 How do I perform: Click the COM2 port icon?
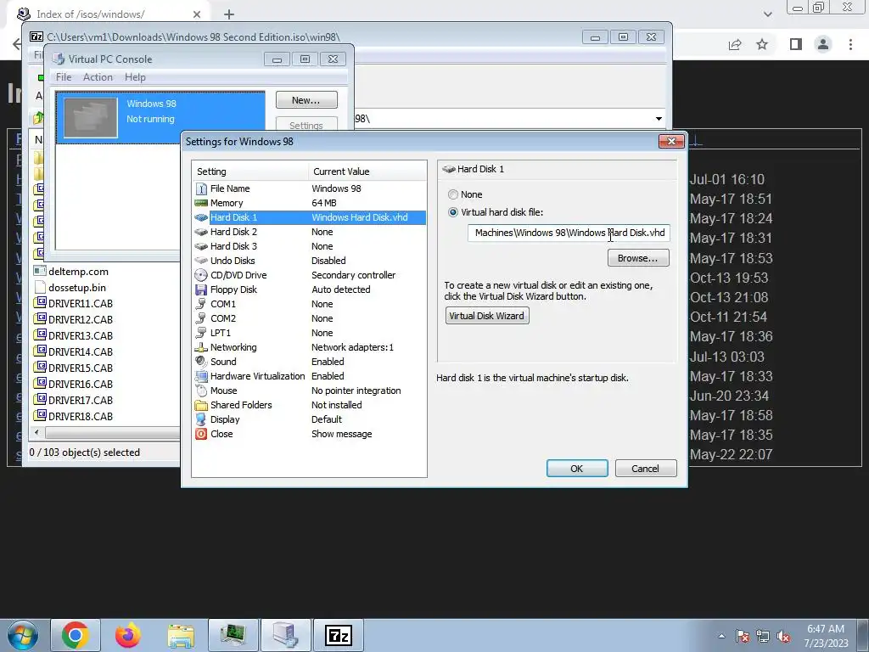pos(201,318)
